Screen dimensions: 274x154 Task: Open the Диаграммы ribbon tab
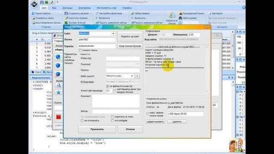pyautogui.click(x=85, y=8)
